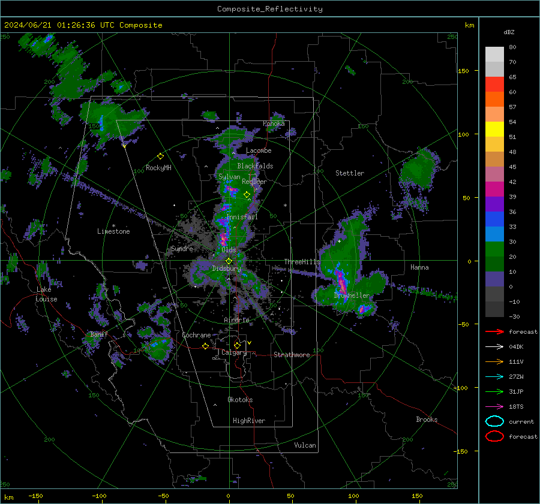This screenshot has height=504, width=540.
Task: Click the Okotoks label
Action: (x=240, y=400)
